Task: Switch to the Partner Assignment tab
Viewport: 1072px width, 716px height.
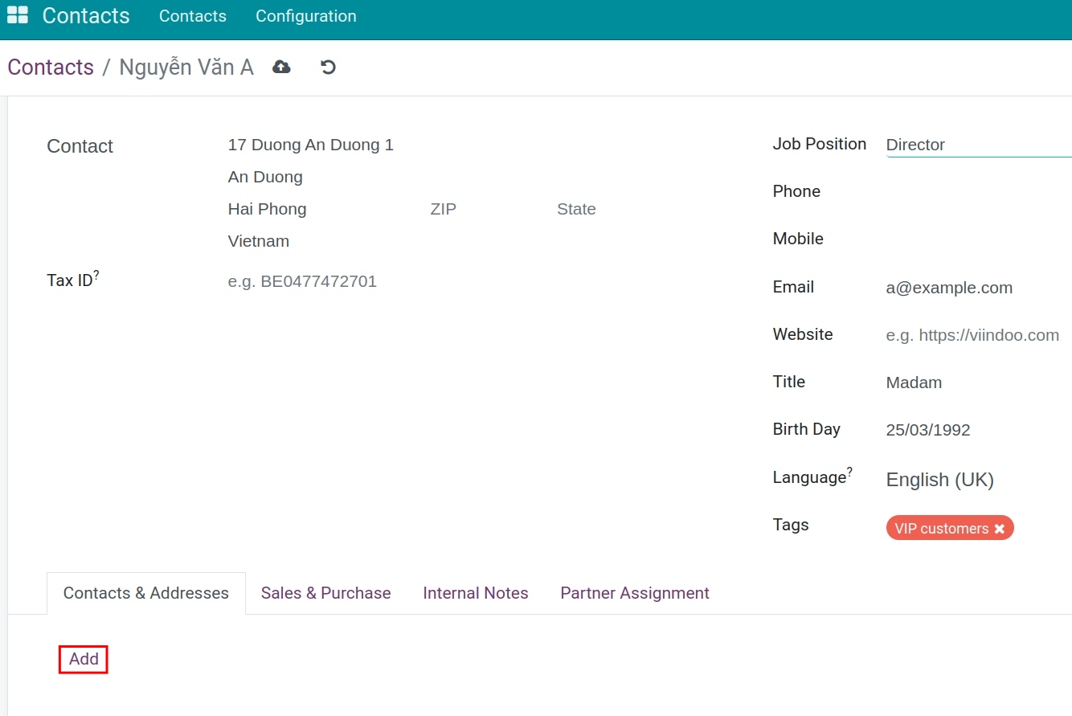Action: coord(634,593)
